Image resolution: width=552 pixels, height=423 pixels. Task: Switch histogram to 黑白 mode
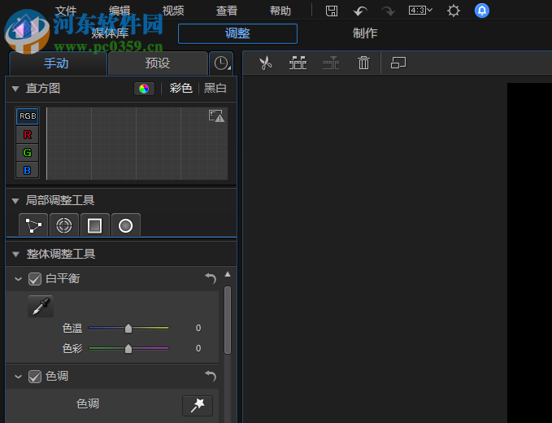[215, 88]
